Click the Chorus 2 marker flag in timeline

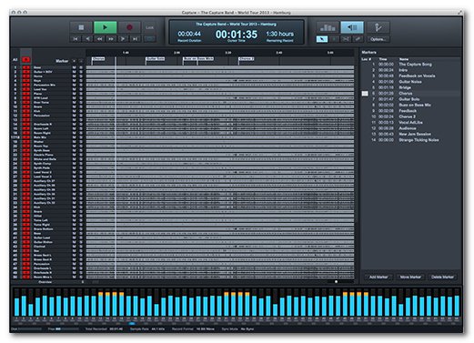point(246,59)
